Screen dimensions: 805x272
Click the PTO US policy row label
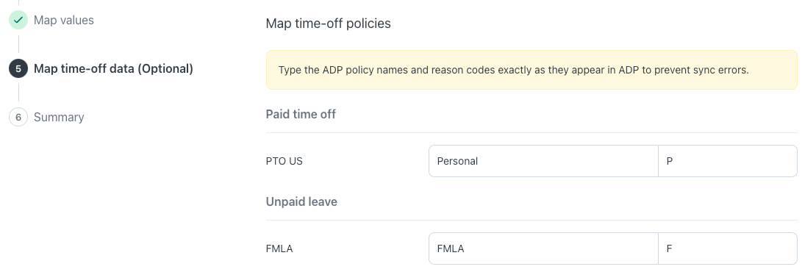point(284,161)
